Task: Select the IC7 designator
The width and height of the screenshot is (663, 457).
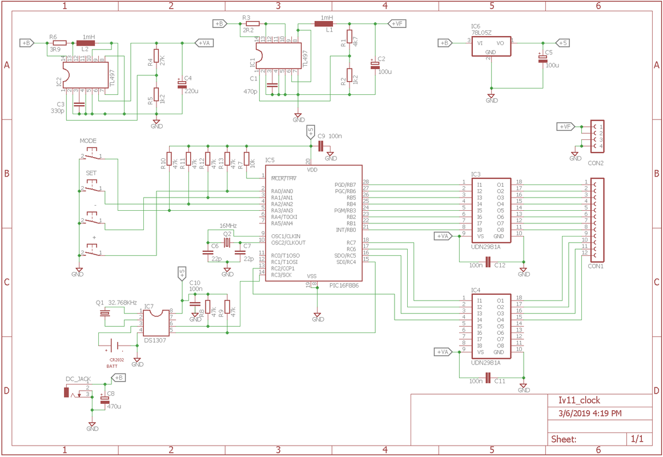Action: tap(149, 306)
